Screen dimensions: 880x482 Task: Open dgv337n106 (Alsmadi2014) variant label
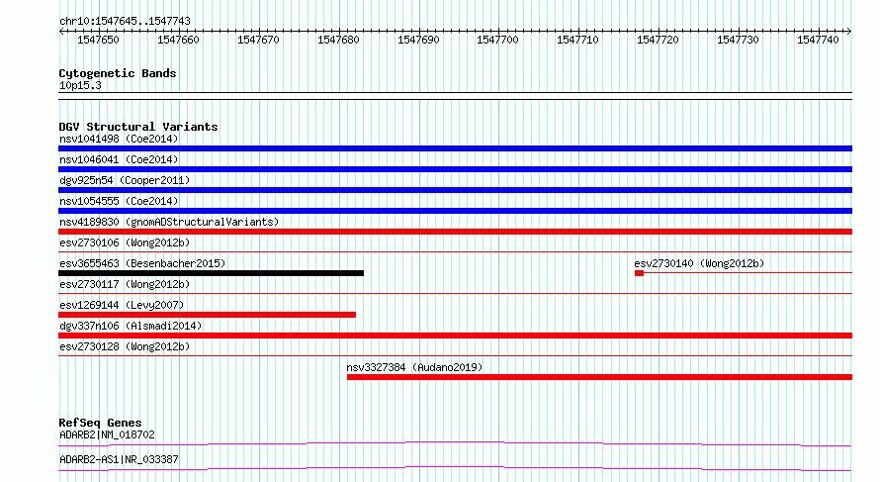131,326
